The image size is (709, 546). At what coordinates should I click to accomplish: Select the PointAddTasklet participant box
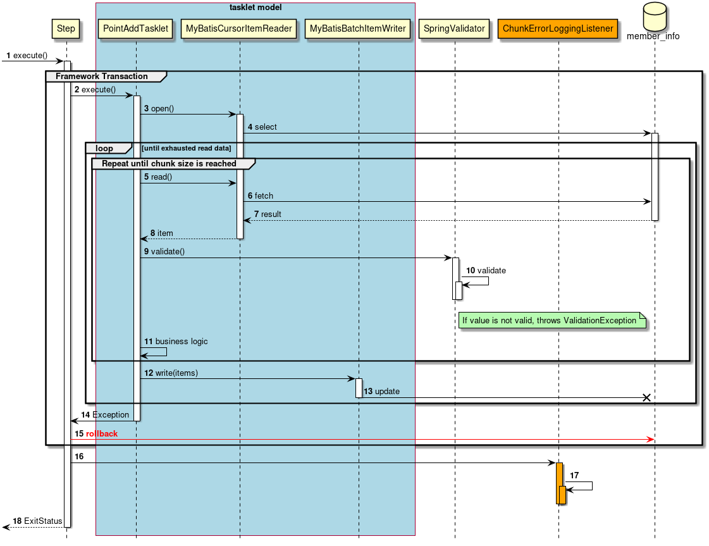(135, 28)
